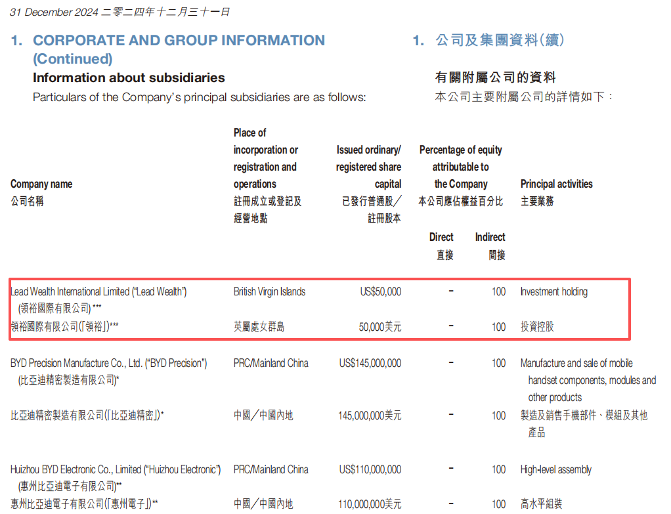Click the heading "CORPORATE AND GROUP INFORMATION"
This screenshot has height=514, width=671.
[x=179, y=40]
